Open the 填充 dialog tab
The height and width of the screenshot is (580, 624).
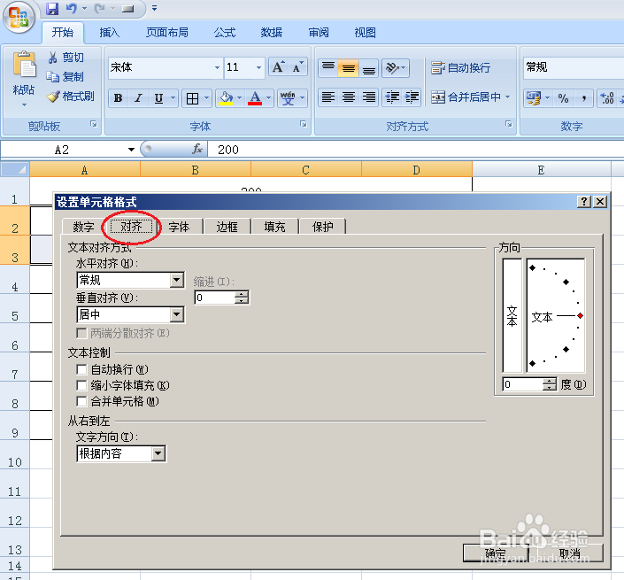coord(274,227)
